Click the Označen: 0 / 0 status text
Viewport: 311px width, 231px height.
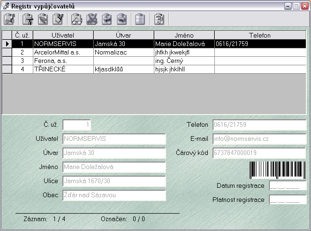pyautogui.click(x=123, y=219)
